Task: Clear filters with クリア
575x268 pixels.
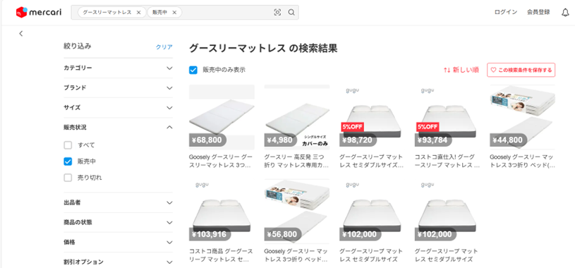Action: click(x=164, y=47)
